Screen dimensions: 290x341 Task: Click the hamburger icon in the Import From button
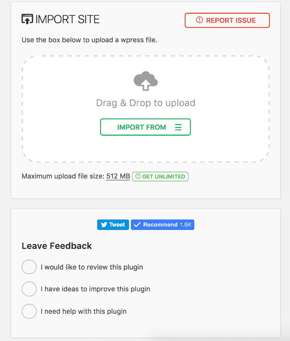point(178,127)
